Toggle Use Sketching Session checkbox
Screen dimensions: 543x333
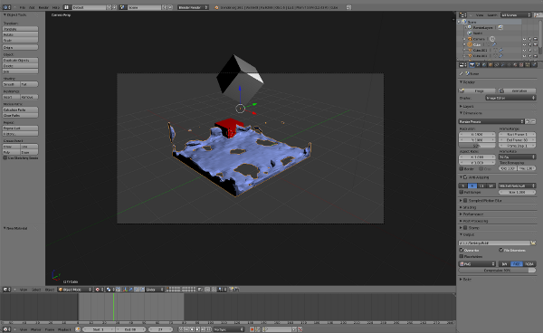coord(5,157)
